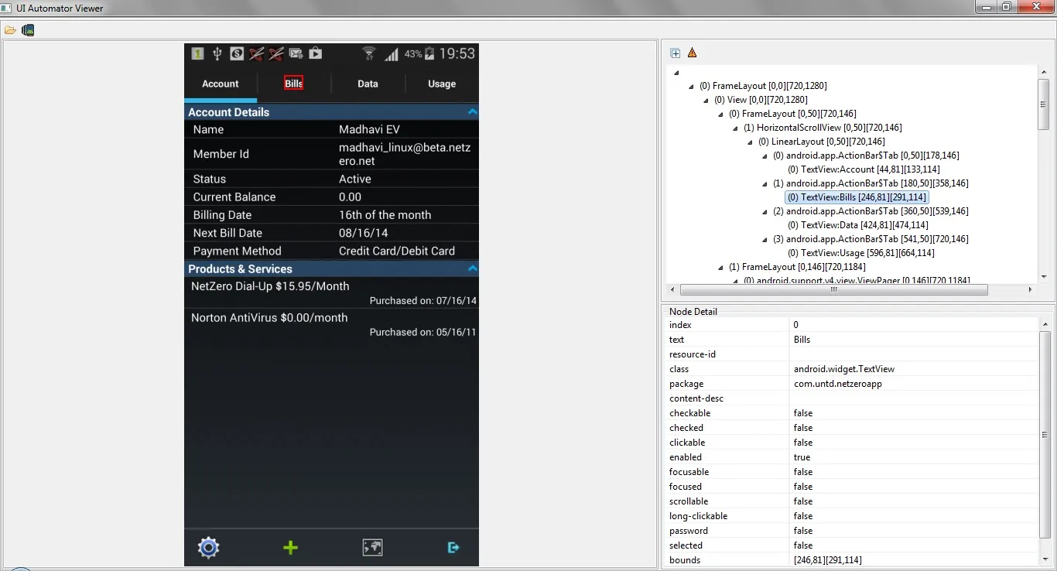This screenshot has height=571, width=1057.
Task: Click the S notification icon in the status bar
Action: pyautogui.click(x=237, y=53)
